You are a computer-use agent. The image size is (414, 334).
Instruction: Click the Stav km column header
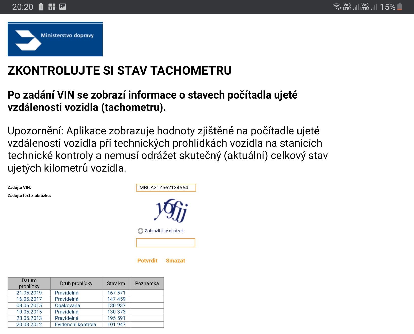[x=116, y=283]
